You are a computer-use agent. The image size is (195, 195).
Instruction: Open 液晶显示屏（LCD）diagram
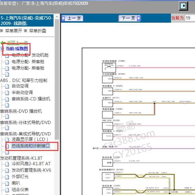(30, 139)
